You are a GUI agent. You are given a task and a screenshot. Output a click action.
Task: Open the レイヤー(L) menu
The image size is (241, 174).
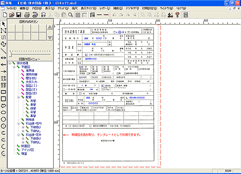(105, 8)
